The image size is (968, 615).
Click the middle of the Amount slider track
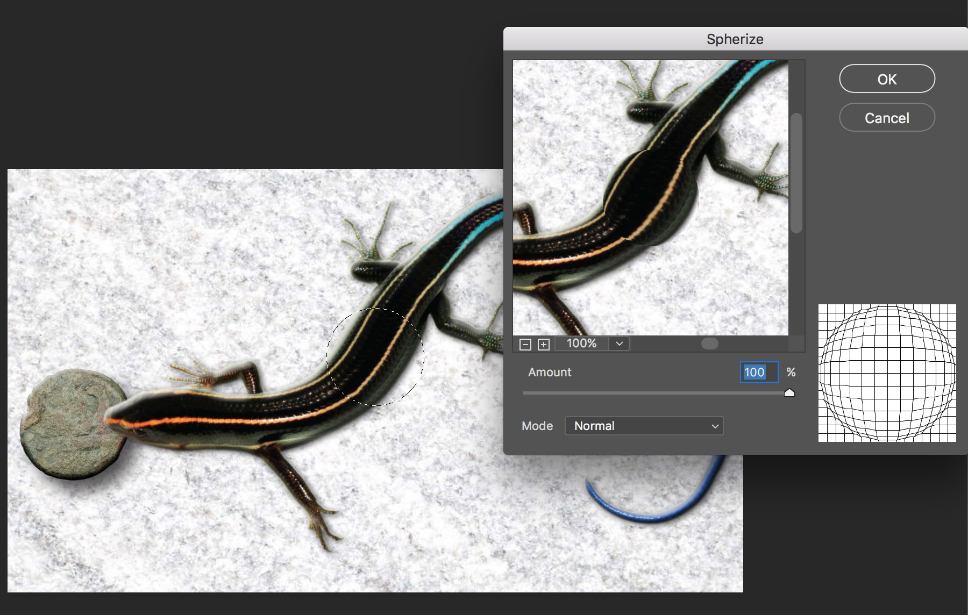click(656, 393)
